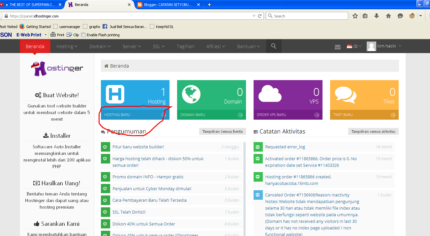This screenshot has height=236, width=430.
Task: Click the Greasemonkey monkey icon
Action: 412,16
